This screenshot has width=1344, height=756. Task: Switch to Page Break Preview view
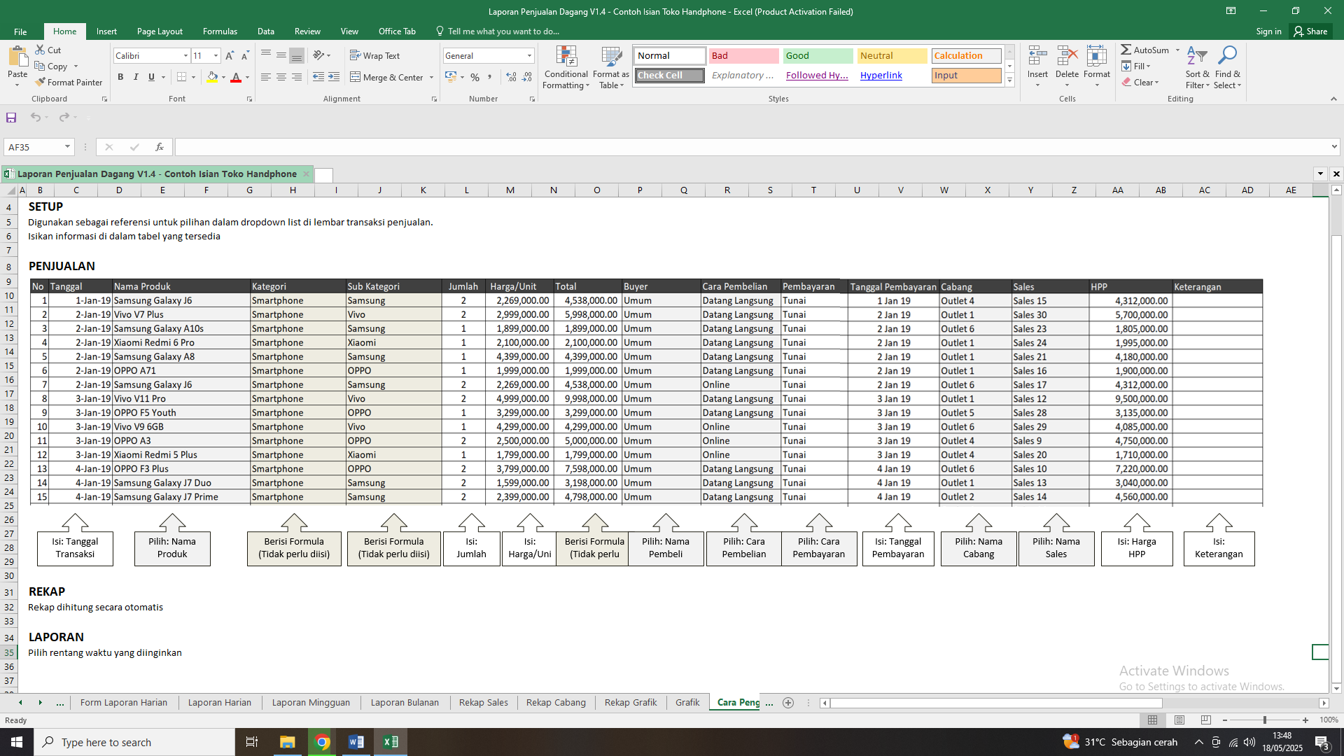coord(1206,720)
